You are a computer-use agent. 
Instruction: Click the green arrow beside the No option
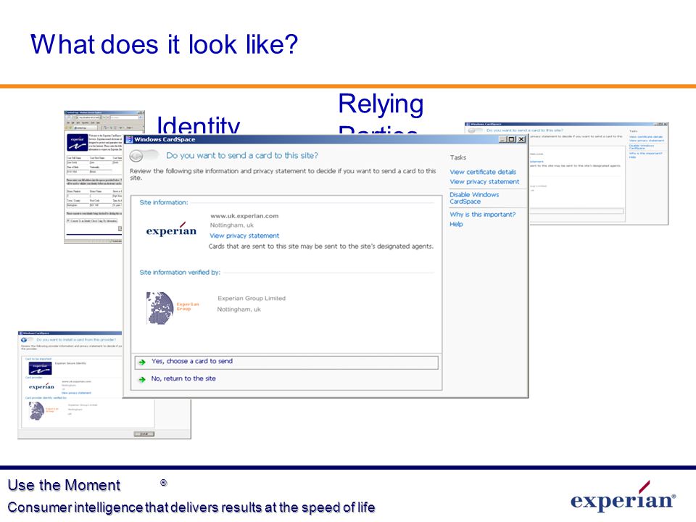(142, 379)
